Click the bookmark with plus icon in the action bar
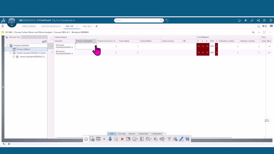 coord(92,139)
